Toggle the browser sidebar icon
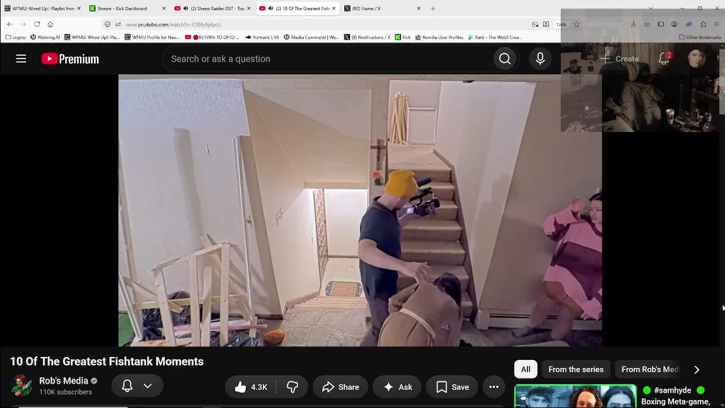 point(661,24)
